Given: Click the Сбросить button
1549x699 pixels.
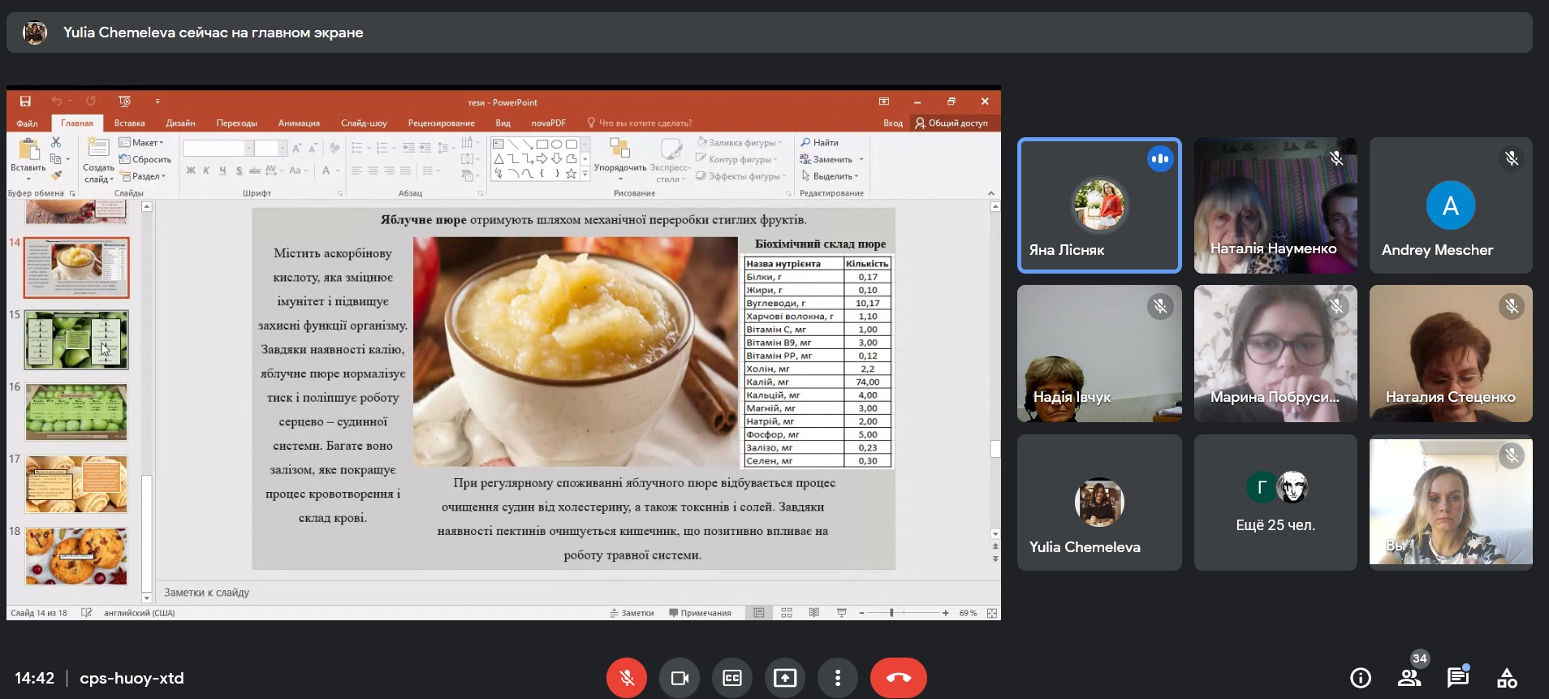Looking at the screenshot, I should 145,160.
